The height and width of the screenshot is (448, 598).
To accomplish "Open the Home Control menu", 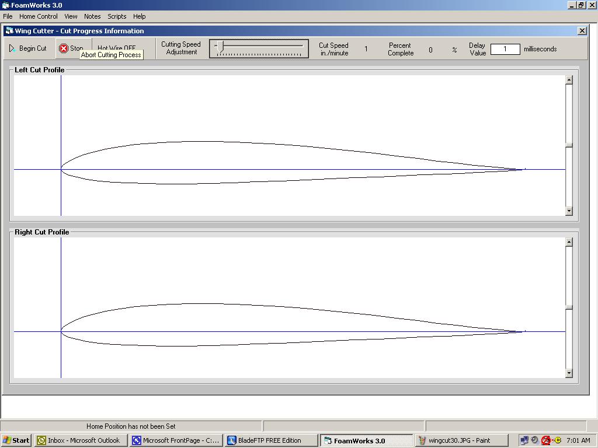I will point(39,16).
